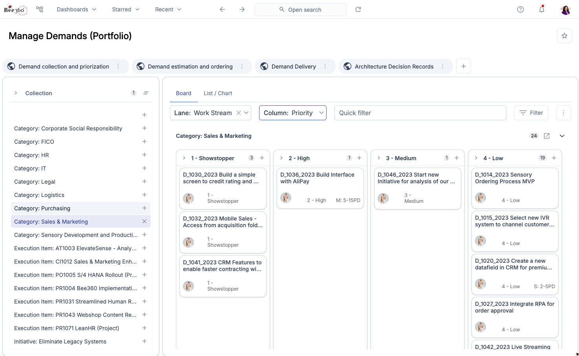Star this dashboard as favorite
Viewport: 579px width, 356px height.
(x=564, y=36)
